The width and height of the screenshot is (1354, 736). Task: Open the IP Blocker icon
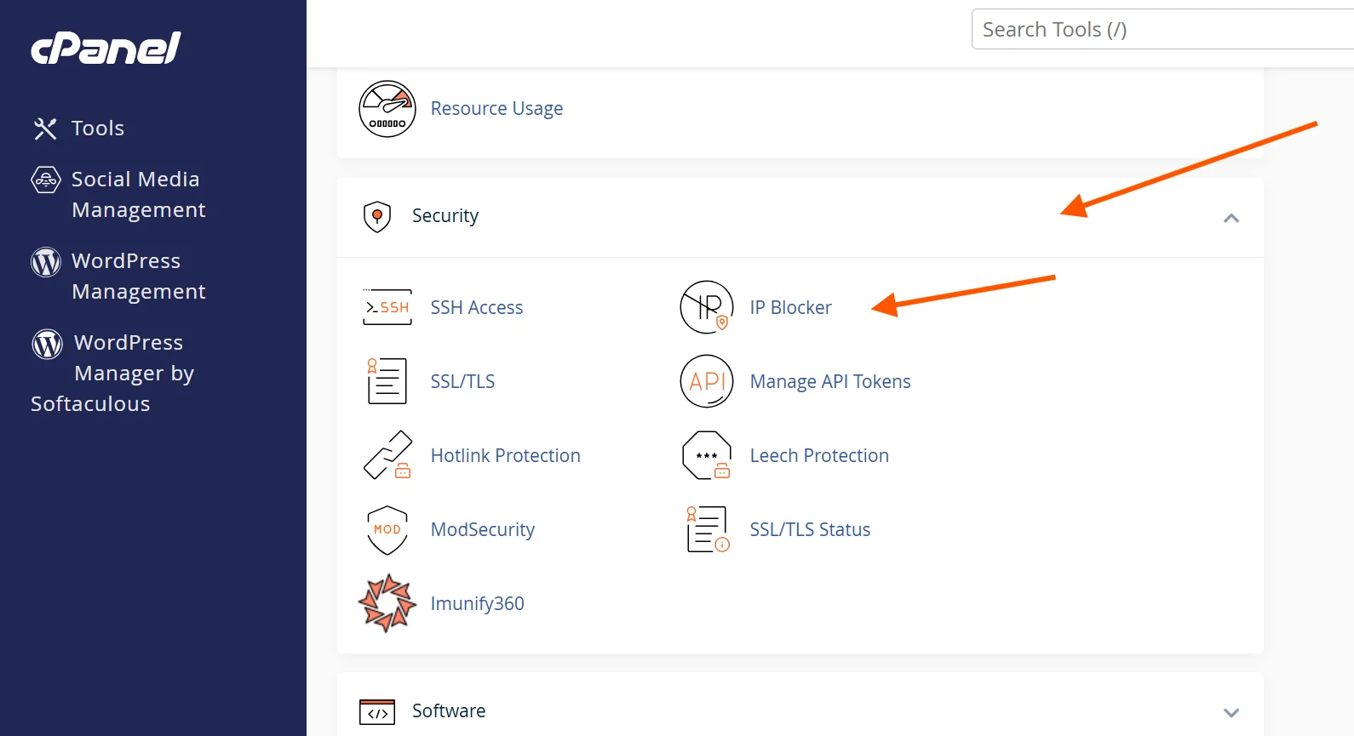(707, 307)
